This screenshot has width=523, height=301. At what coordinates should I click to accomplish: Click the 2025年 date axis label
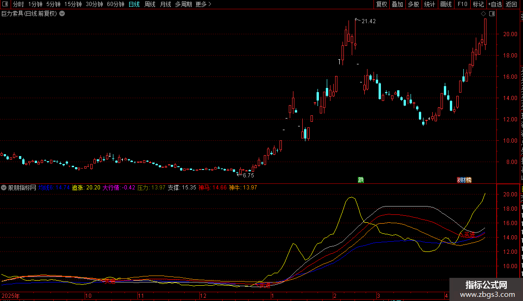[11, 295]
